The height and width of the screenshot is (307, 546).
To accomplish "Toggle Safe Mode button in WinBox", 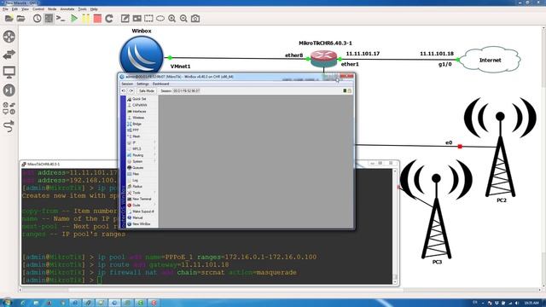I will pos(146,91).
